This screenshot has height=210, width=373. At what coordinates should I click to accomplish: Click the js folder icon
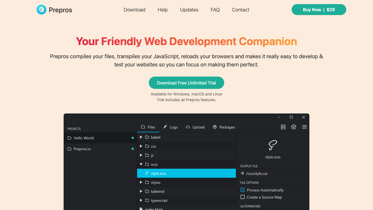click(x=147, y=155)
